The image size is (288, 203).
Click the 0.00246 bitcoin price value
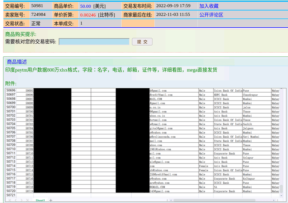[x=88, y=15]
